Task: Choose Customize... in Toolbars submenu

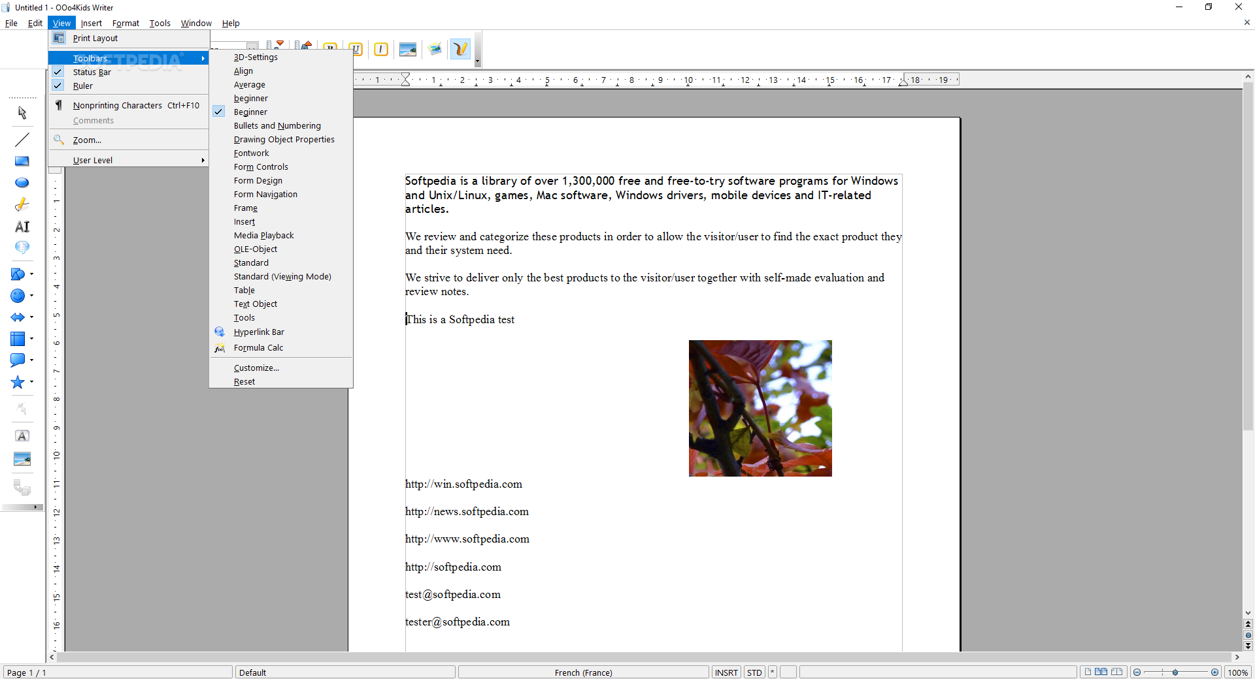Action: [281, 368]
